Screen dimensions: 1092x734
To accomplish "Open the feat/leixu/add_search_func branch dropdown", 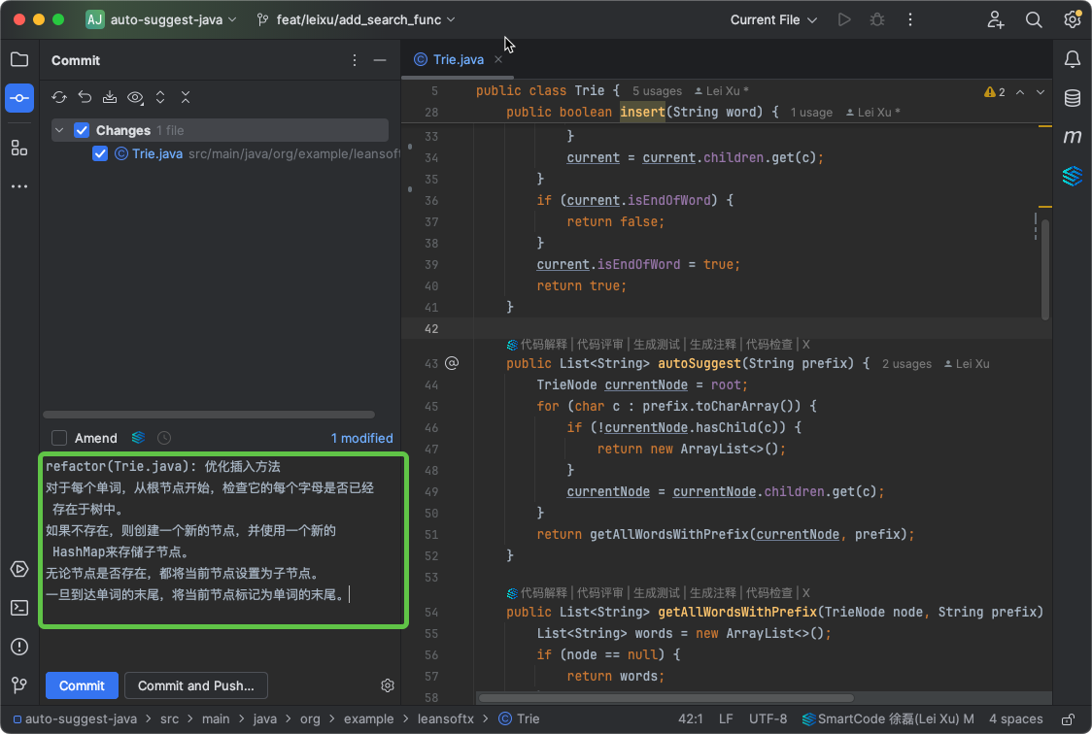I will [356, 19].
